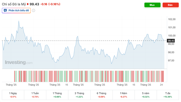Select the 3 Tháng timeframe tab
Screen dimensions: 181x102
79,95
